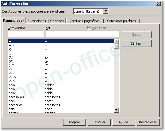Viewport: 165px width, 131px height.
Task: Select the 'ablo' row
Action: (61, 89)
